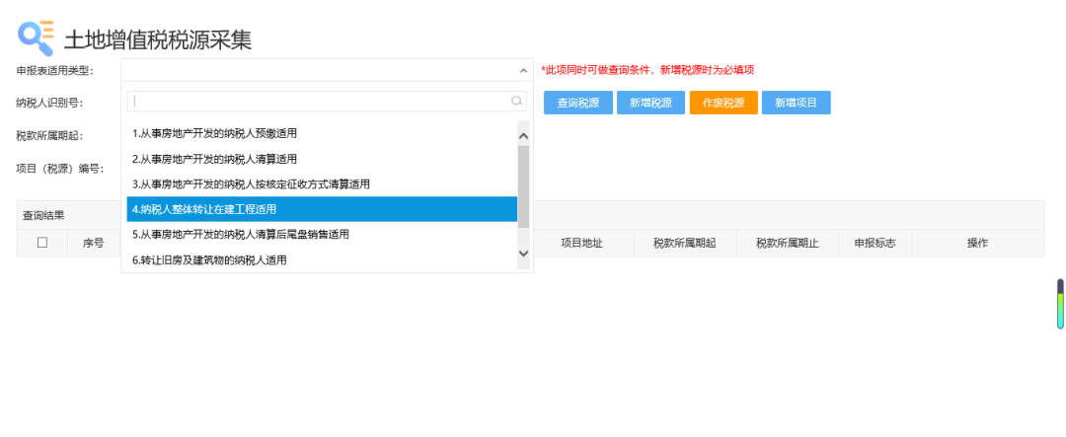Select option 5.清算后尾盘销售适用
The height and width of the screenshot is (437, 1066).
[322, 235]
